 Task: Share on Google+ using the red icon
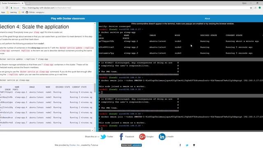point(142,136)
